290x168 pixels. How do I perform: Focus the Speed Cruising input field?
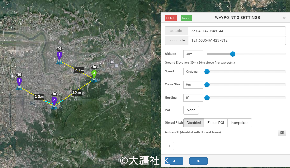click(x=193, y=72)
